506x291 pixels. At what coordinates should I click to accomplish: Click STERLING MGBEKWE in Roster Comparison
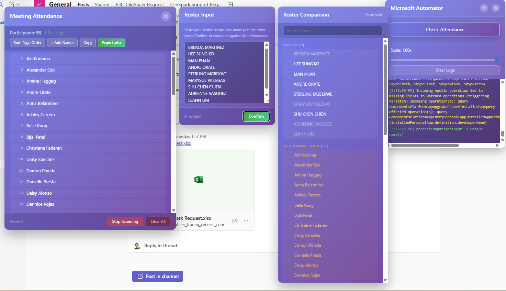[x=330, y=94]
